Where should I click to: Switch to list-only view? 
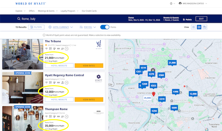click(193, 27)
